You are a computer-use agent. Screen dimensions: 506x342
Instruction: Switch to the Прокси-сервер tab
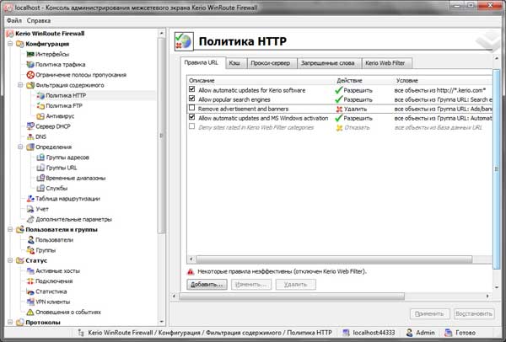point(271,63)
